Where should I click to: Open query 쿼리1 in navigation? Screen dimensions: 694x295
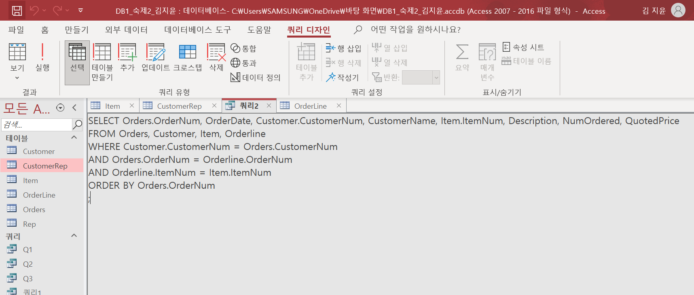[x=42, y=291]
